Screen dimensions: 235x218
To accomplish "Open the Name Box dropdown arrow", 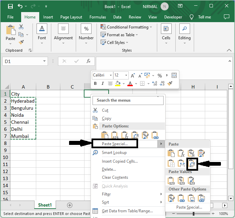I will coord(45,61).
